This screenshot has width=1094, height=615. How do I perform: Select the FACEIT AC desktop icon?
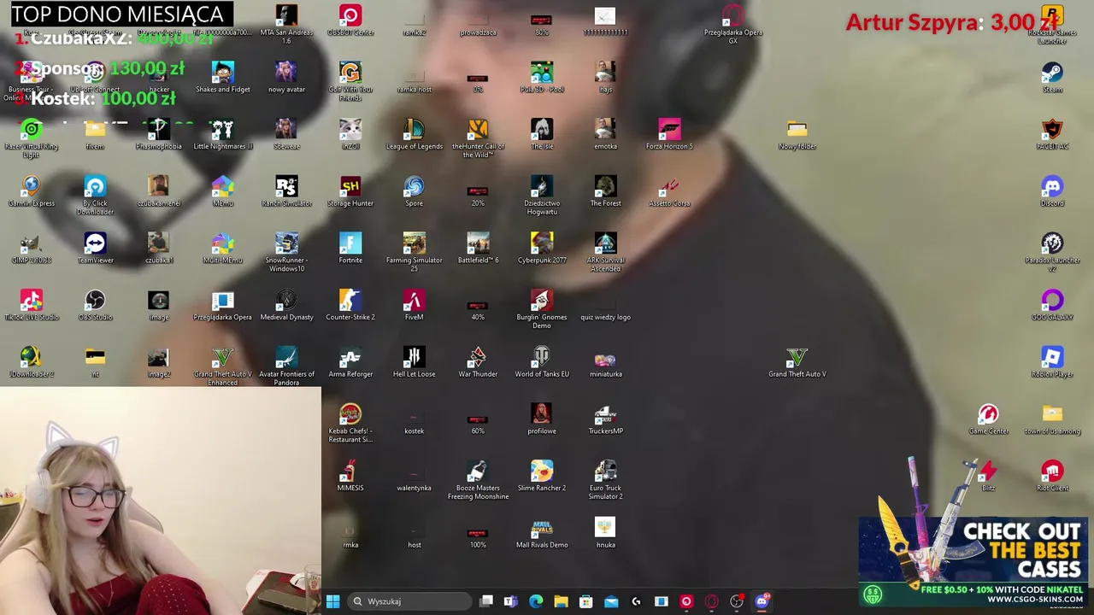(x=1052, y=134)
